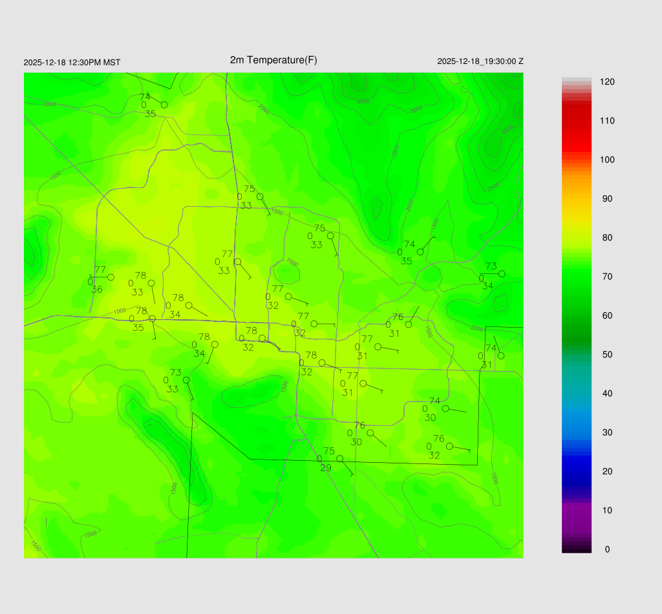Click the station circle reading 77 and 33
The image size is (662, 614).
(x=238, y=262)
